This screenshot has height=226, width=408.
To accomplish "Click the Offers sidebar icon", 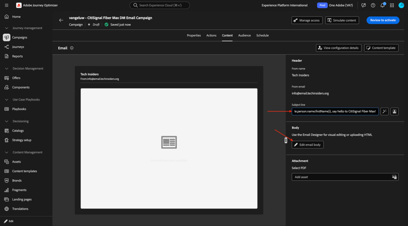I will (7, 78).
